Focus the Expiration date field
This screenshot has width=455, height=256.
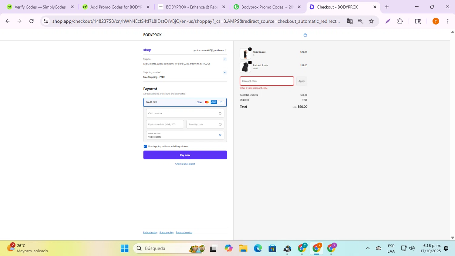(165, 124)
